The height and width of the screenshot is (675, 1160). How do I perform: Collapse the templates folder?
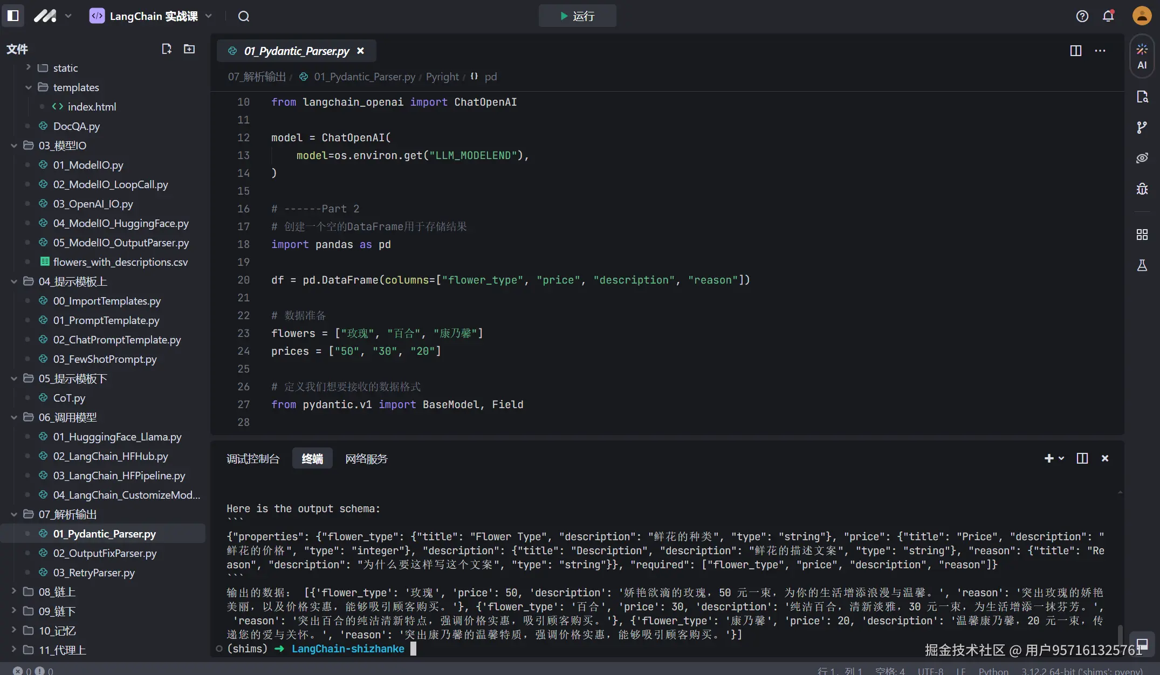[x=29, y=87]
